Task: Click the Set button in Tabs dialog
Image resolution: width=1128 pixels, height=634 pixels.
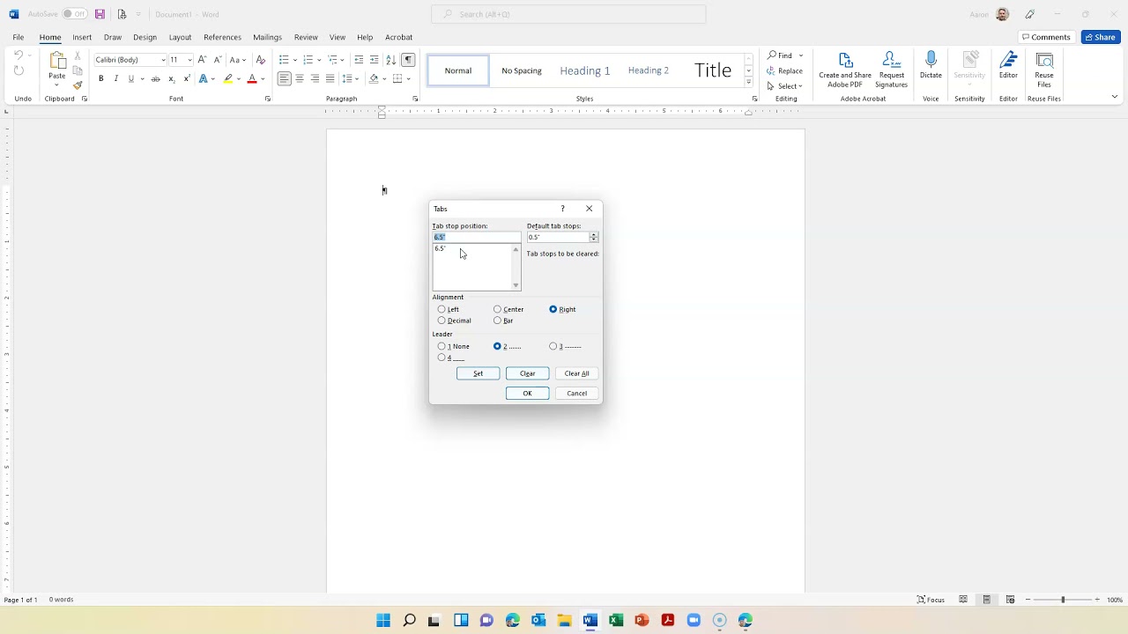Action: [478, 373]
